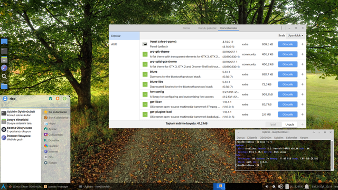Screen dimensions: 338x190
Task: Open details arrow for Panel (xfce4-panel)
Action: coord(302,44)
